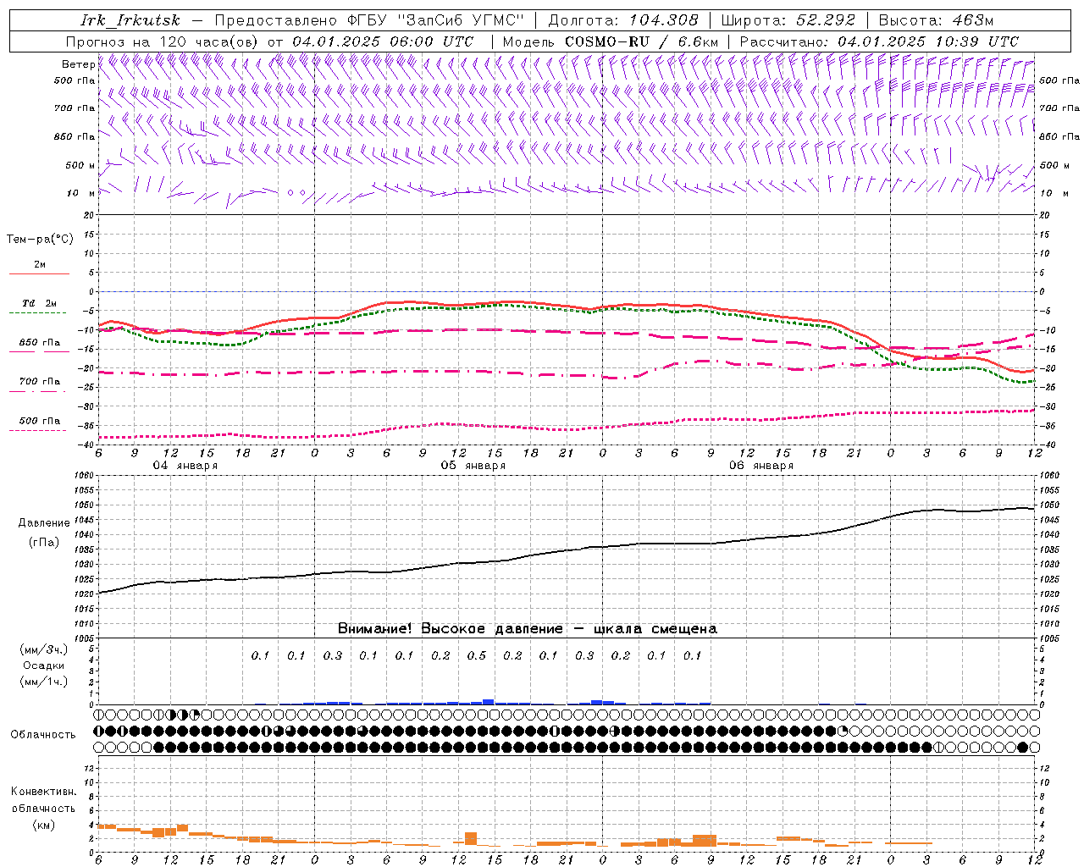Click the Ветер panel label
This screenshot has height=867, width=1084.
point(78,64)
